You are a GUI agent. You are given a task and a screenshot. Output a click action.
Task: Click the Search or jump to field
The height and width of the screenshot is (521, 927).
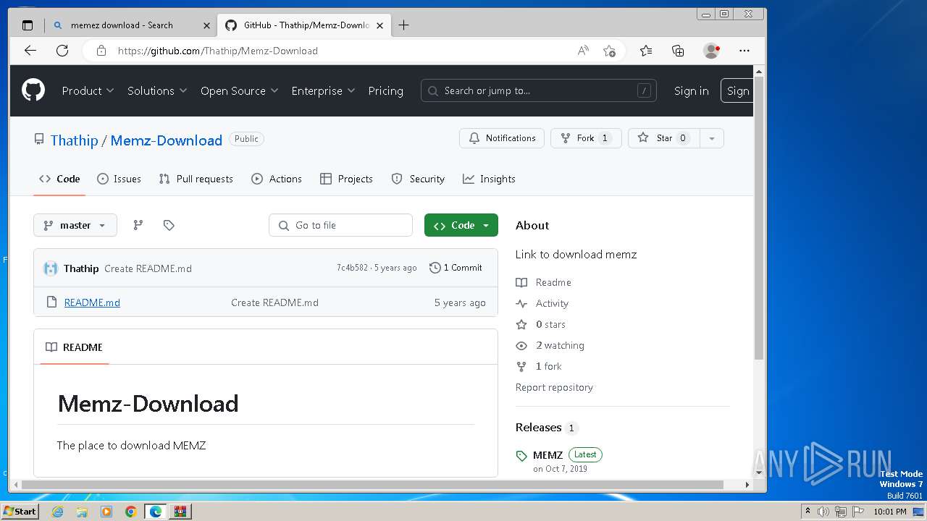click(538, 90)
